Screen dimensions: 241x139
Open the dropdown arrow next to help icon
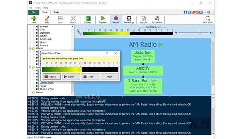pyautogui.click(x=212, y=12)
